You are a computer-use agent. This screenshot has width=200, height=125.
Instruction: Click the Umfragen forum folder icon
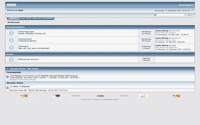pyautogui.click(x=11, y=48)
